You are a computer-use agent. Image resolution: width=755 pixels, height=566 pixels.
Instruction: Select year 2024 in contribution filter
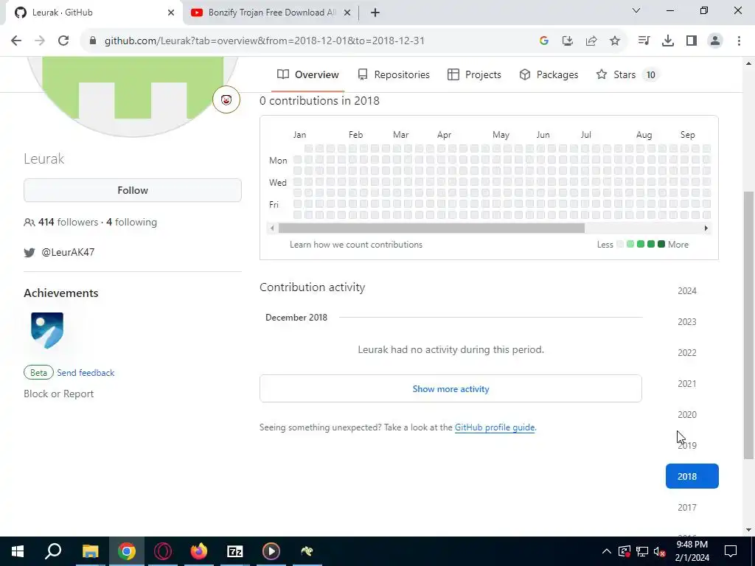687,290
